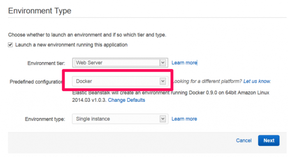Click the Docker configuration select field
The width and height of the screenshot is (288, 157).
point(120,81)
